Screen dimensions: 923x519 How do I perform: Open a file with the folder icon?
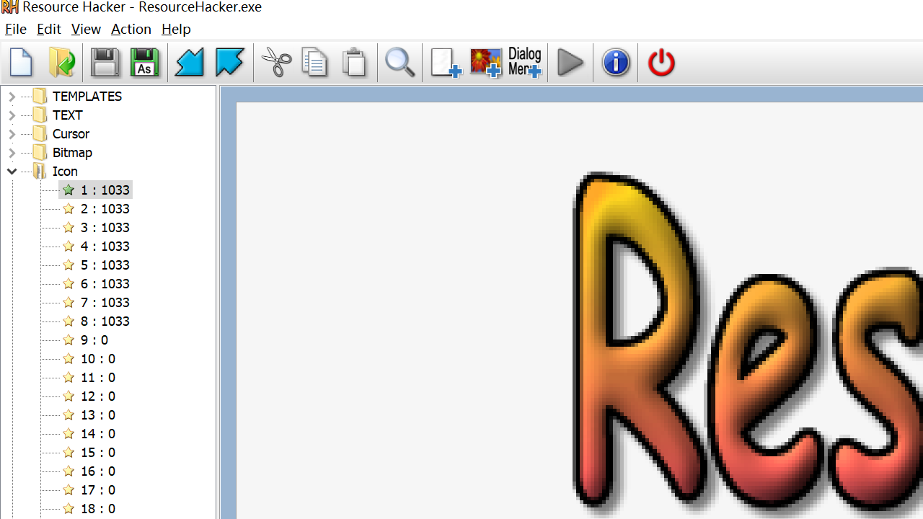tap(62, 63)
